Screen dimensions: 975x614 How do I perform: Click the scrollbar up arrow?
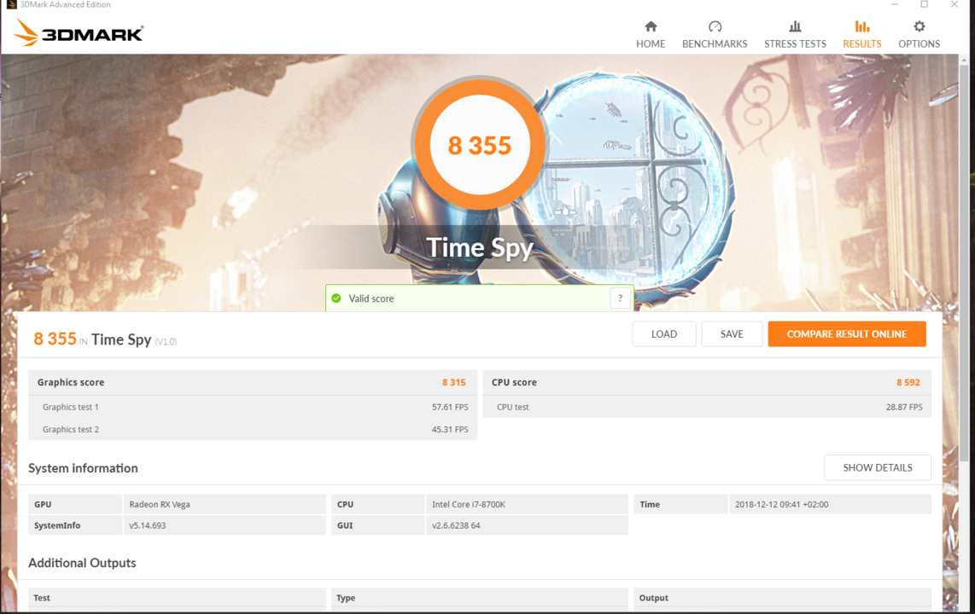click(x=964, y=61)
